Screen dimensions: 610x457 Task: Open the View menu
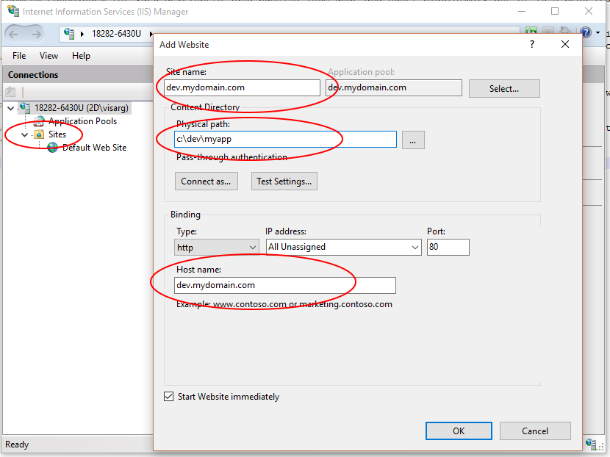49,56
